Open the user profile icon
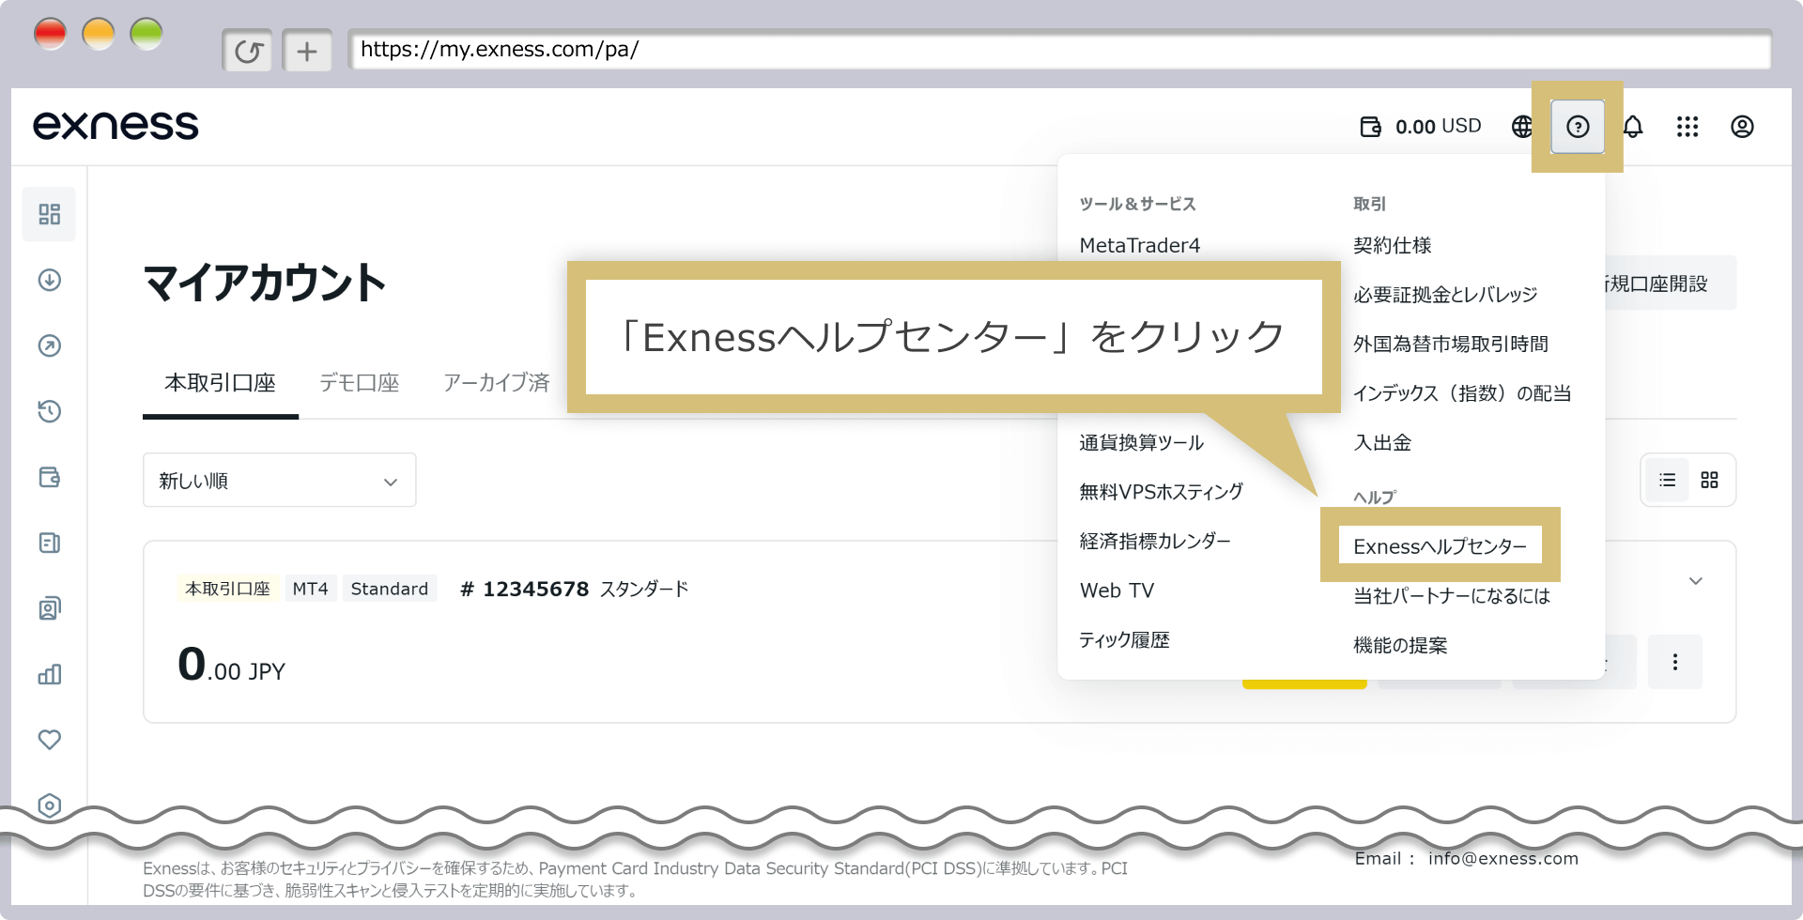 (1742, 127)
